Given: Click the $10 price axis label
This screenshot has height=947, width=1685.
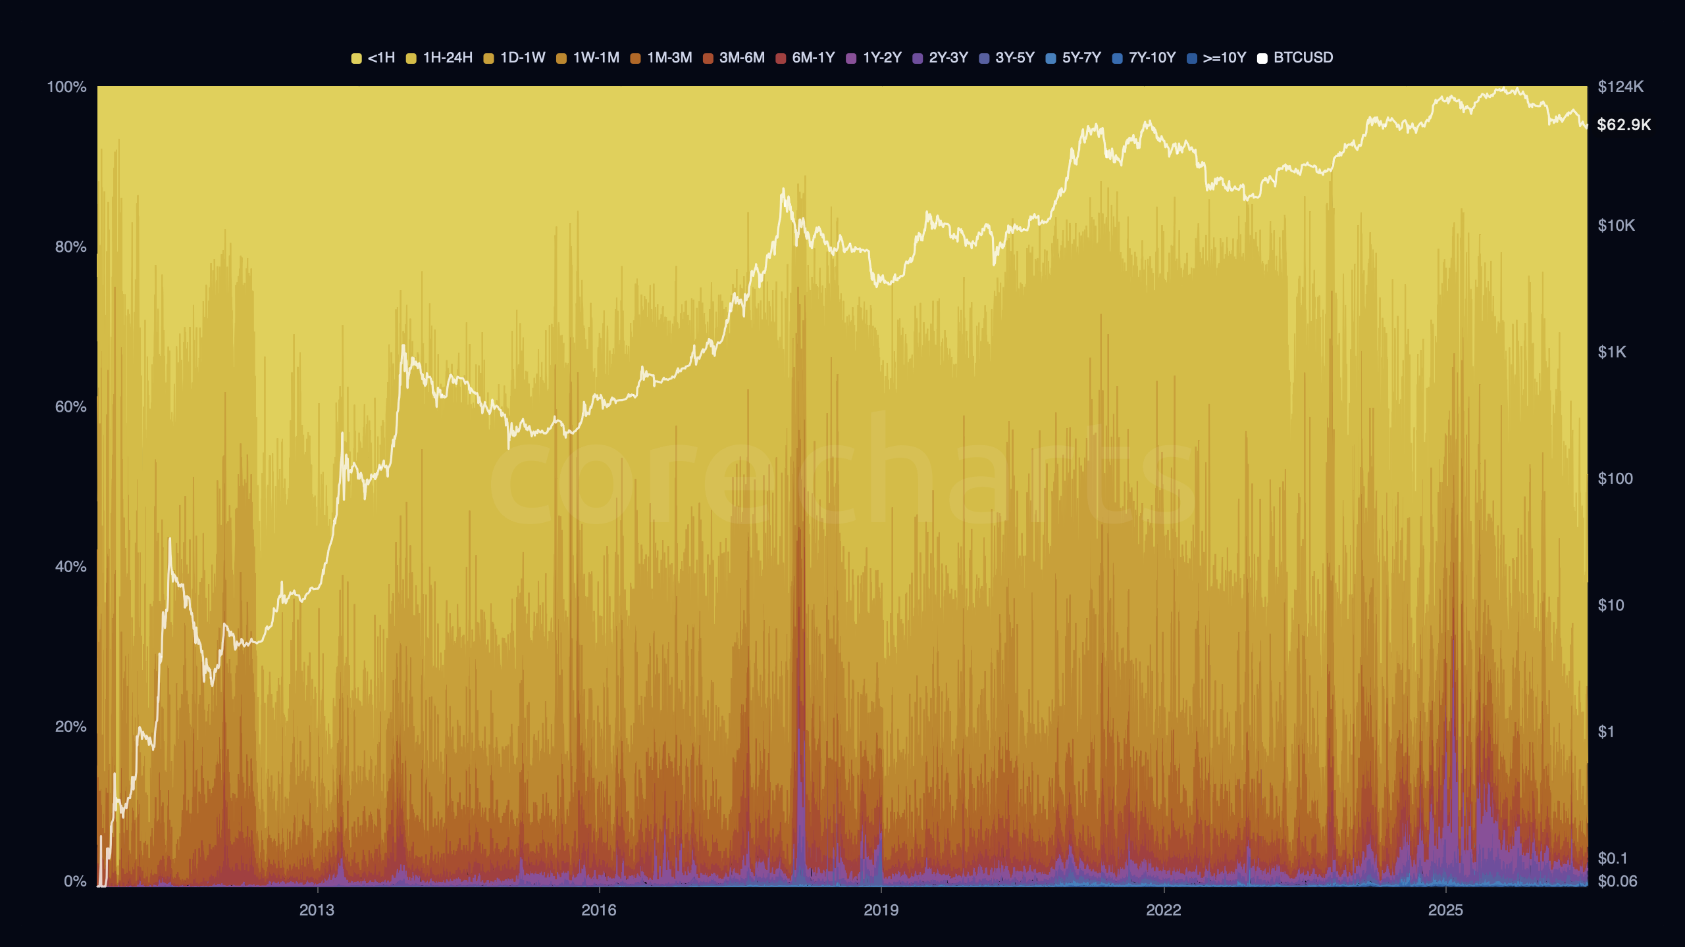Looking at the screenshot, I should click(1611, 605).
